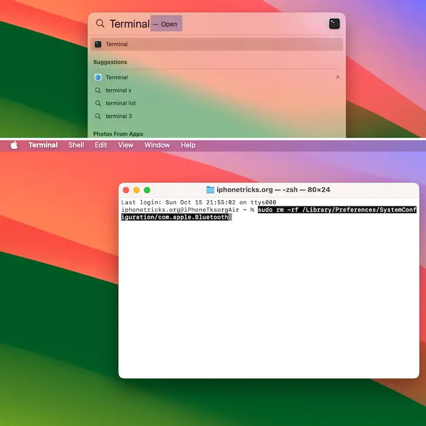This screenshot has height=426, width=426.
Task: Click the Spotlight magnifying glass icon
Action: (100, 24)
